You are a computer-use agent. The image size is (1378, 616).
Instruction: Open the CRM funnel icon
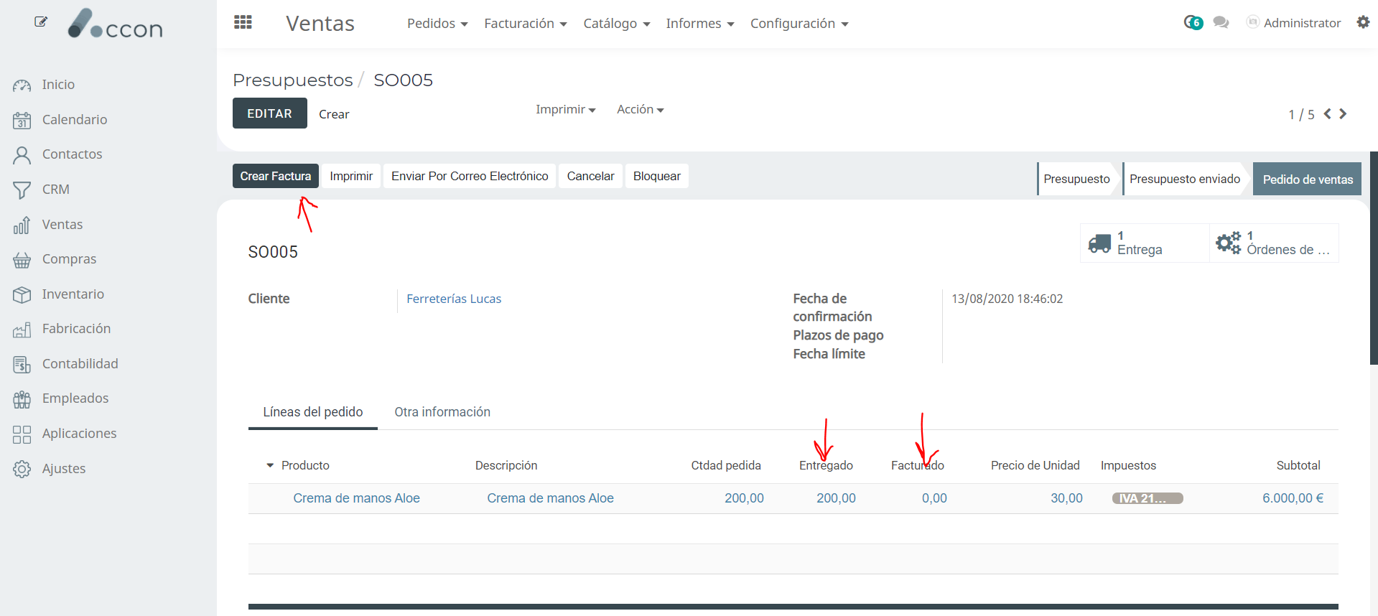tap(22, 190)
